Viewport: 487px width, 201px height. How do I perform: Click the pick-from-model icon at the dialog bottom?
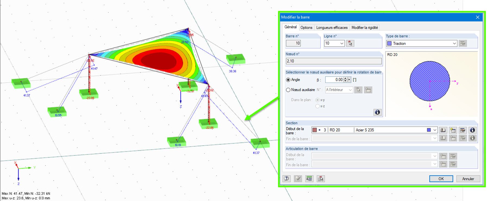click(x=321, y=179)
